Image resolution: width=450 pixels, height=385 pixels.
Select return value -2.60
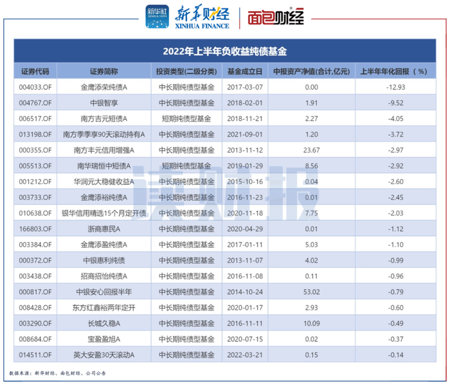pyautogui.click(x=395, y=182)
